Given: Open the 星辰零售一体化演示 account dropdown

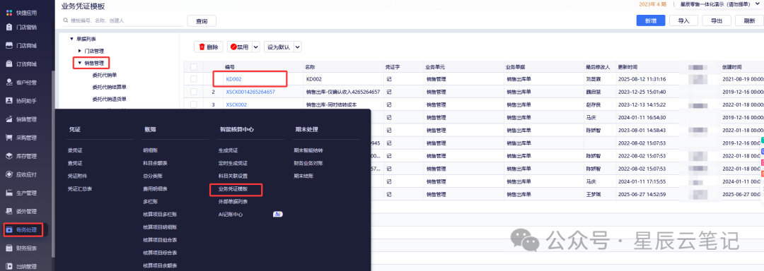Looking at the screenshot, I should [x=719, y=4].
